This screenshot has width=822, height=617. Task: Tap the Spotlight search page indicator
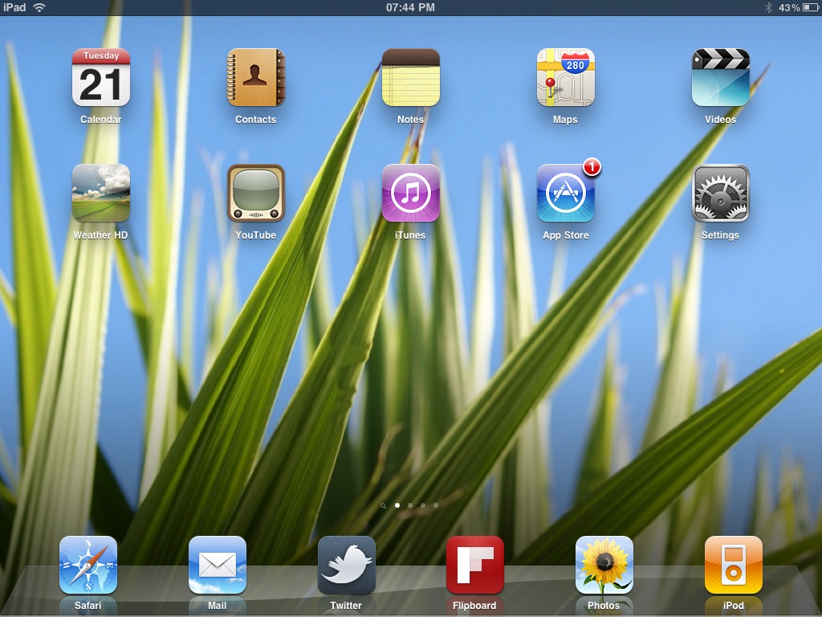[x=383, y=506]
